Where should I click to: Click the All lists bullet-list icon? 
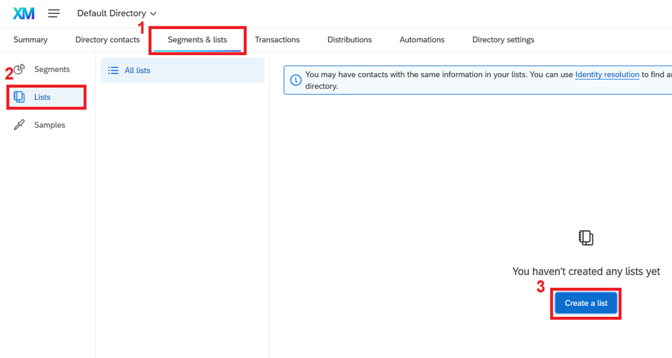point(113,71)
